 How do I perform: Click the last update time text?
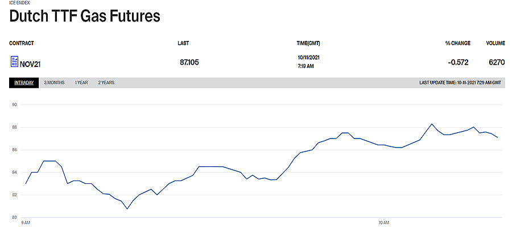click(460, 83)
